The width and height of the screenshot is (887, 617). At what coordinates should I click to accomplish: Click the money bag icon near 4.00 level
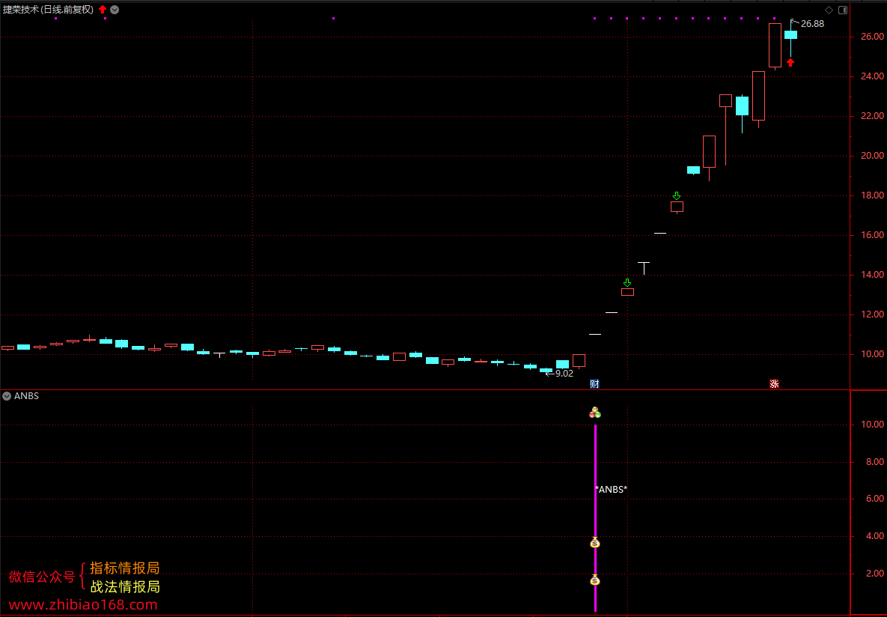point(594,542)
